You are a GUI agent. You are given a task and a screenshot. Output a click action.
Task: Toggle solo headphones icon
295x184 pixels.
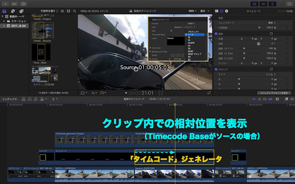[x=265, y=99]
